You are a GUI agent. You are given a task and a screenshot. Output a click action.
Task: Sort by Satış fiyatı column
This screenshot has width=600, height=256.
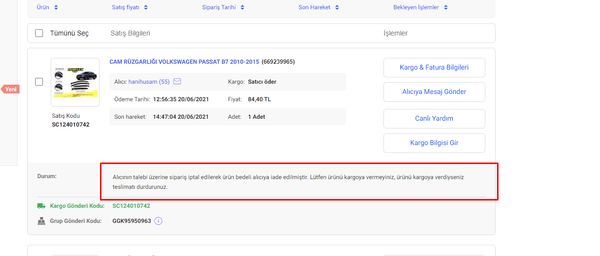(130, 7)
